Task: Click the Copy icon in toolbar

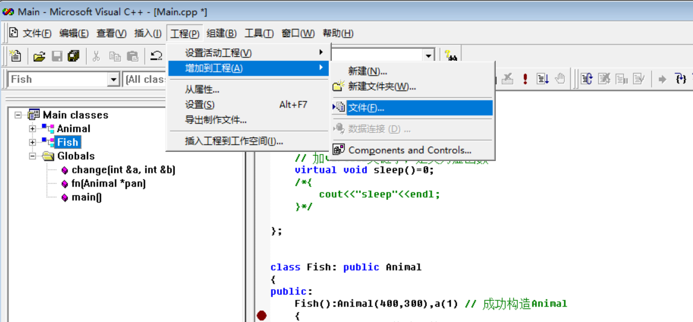Action: [115, 56]
